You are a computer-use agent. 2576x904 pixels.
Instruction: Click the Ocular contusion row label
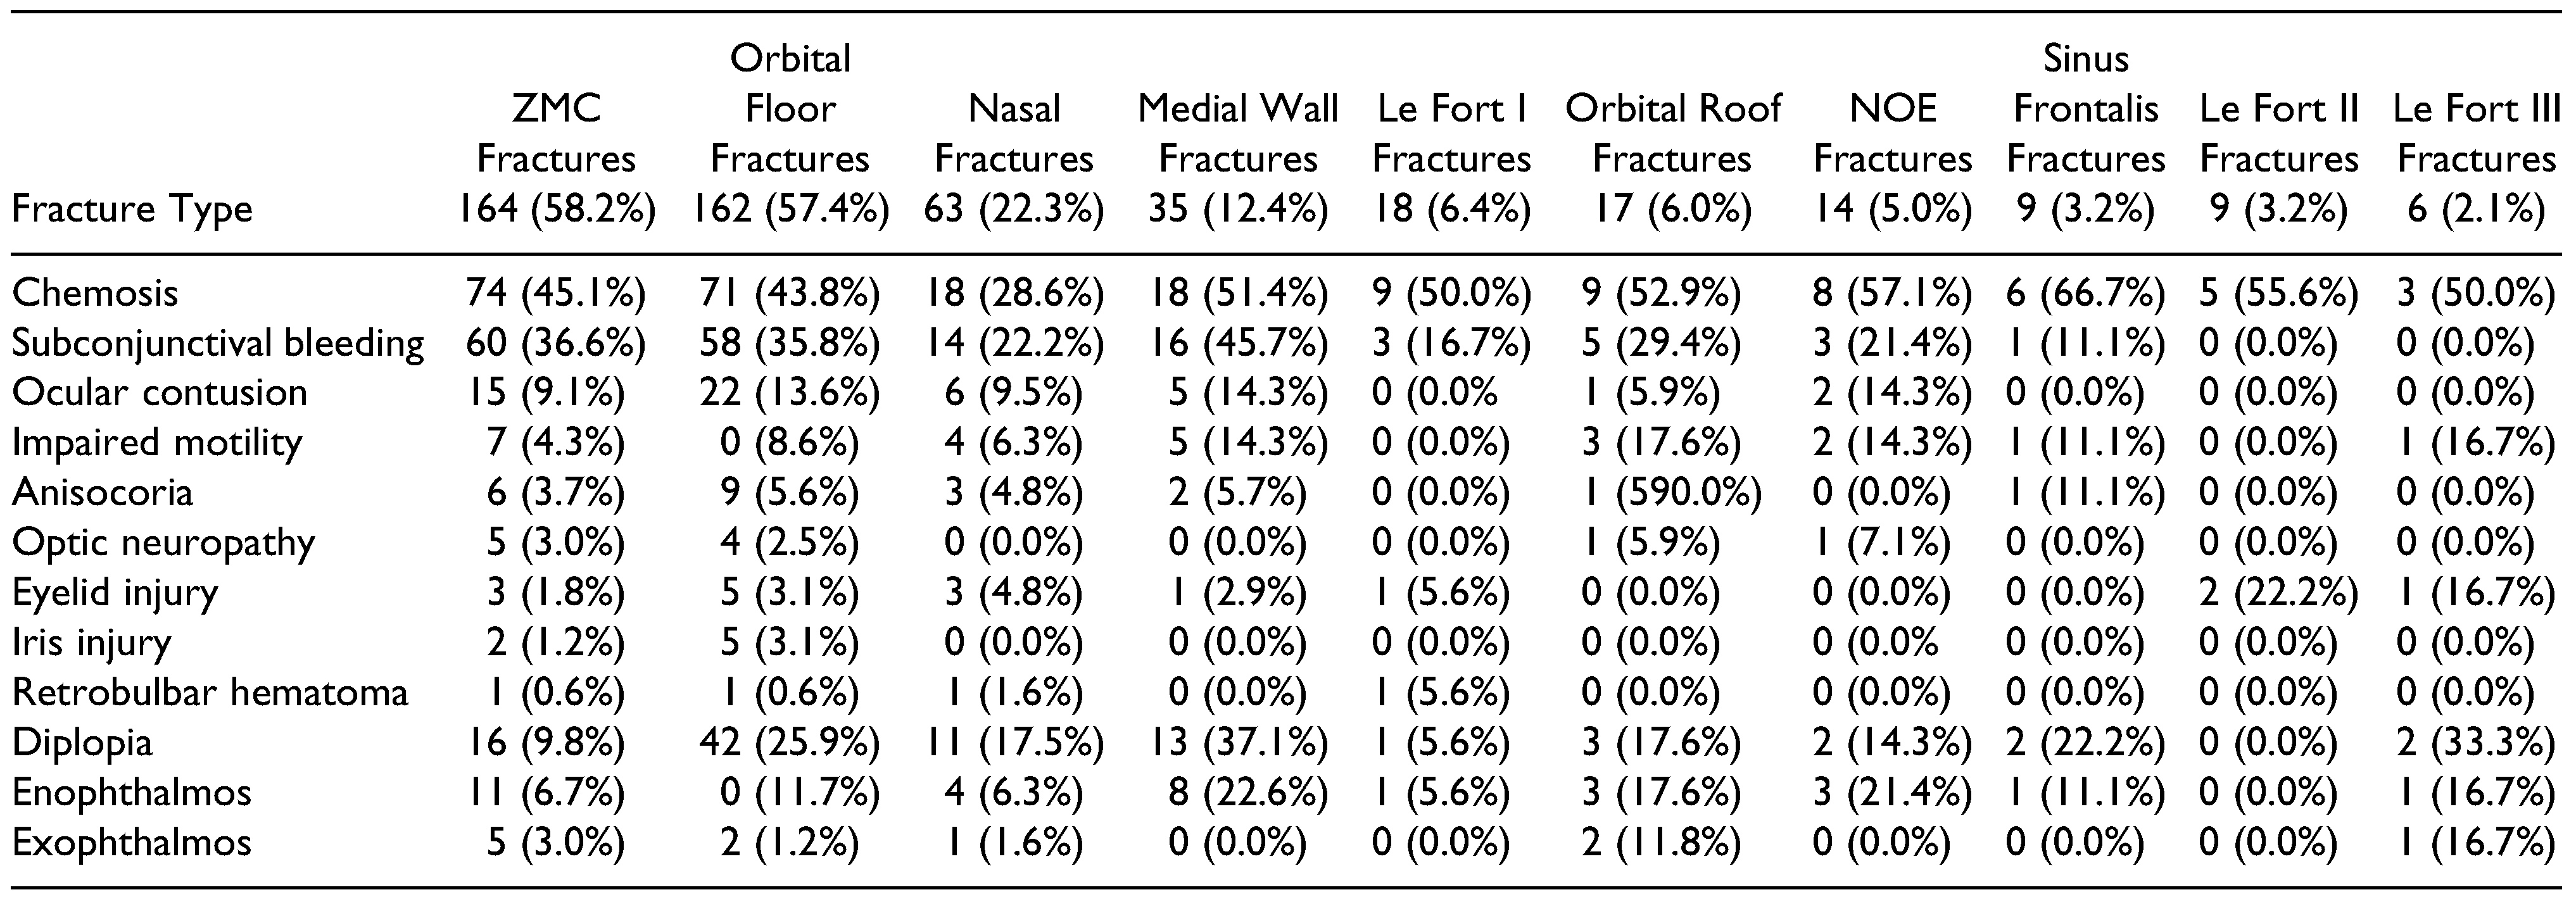point(160,393)
